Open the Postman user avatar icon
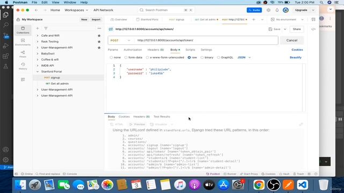 [285, 10]
